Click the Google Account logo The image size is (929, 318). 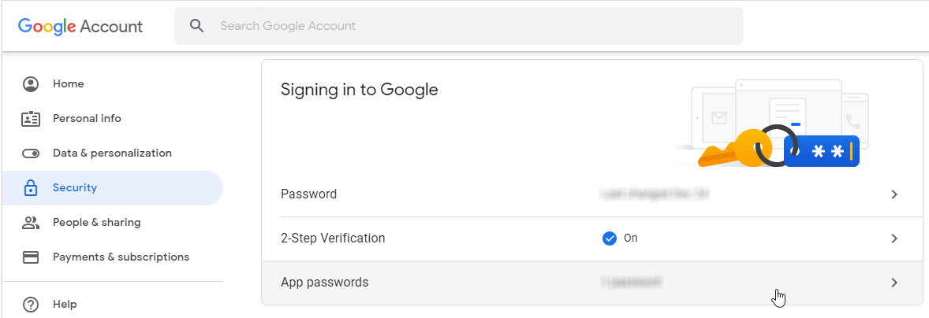(80, 26)
